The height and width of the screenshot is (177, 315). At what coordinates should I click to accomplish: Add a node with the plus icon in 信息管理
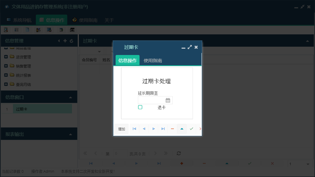coord(65,41)
